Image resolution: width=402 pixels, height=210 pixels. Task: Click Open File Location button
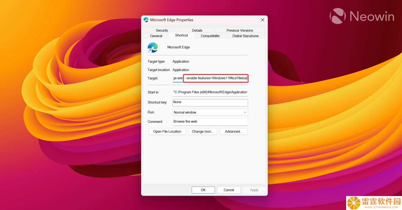pyautogui.click(x=167, y=131)
